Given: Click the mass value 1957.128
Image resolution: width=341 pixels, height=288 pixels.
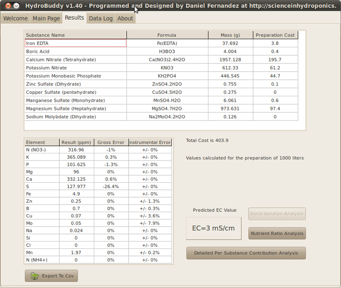Looking at the screenshot, I should (x=230, y=60).
